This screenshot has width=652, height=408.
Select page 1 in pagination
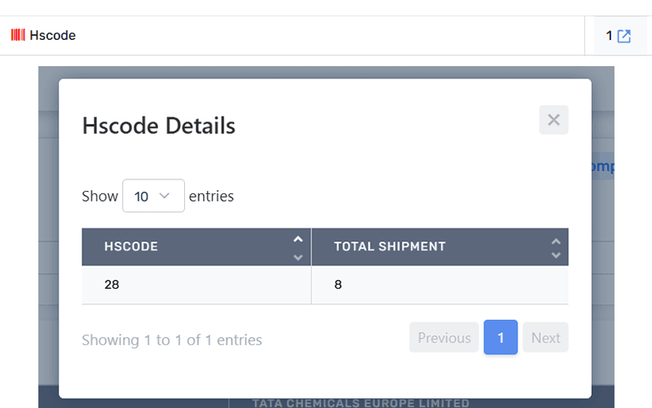[x=500, y=338]
